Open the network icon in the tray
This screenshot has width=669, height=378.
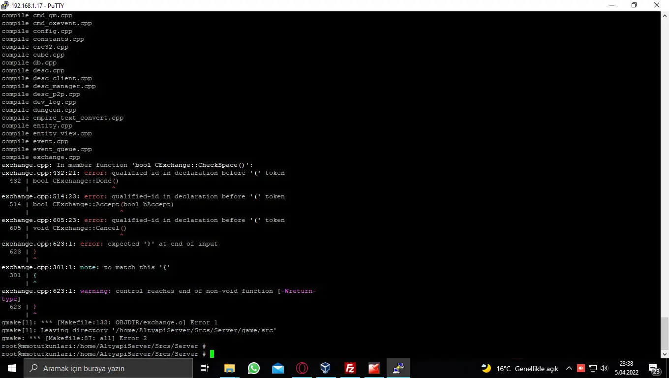[593, 368]
